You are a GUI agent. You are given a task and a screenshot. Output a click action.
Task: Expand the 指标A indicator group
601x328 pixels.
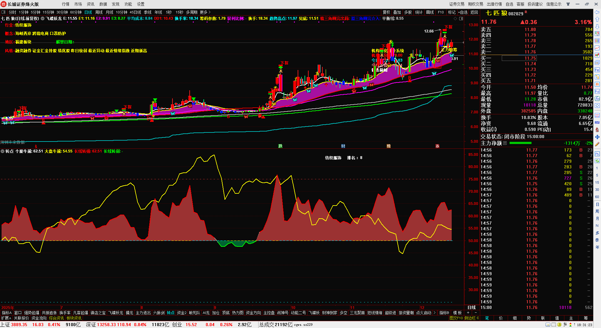click(7, 313)
